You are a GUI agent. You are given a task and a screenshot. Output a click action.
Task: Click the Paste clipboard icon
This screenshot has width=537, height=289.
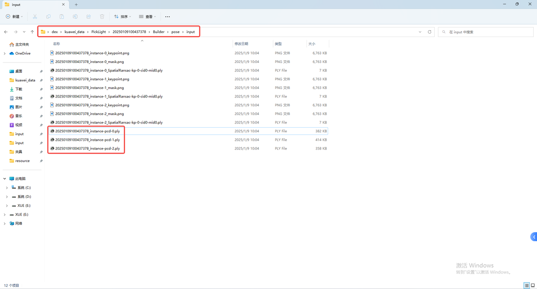pyautogui.click(x=62, y=16)
